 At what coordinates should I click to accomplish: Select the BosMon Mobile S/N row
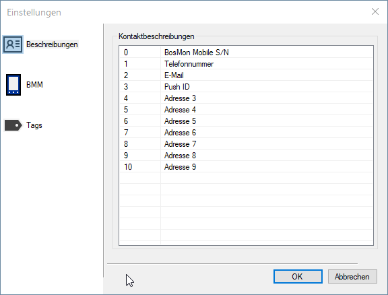point(246,53)
